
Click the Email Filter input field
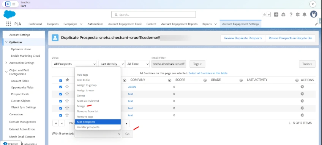tap(169, 64)
